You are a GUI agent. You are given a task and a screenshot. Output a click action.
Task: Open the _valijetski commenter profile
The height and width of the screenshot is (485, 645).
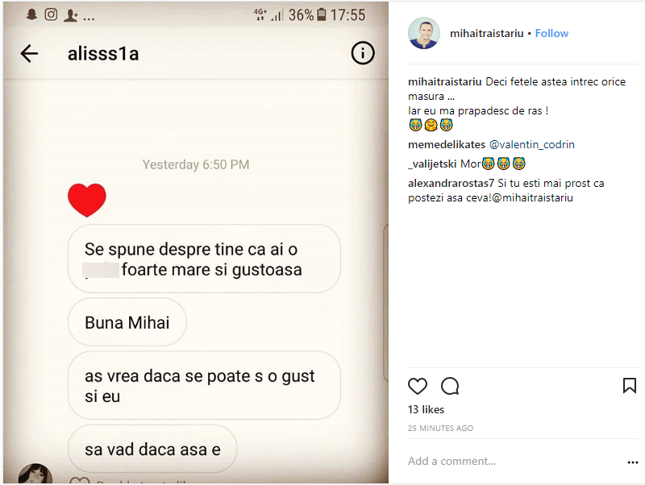pyautogui.click(x=433, y=164)
